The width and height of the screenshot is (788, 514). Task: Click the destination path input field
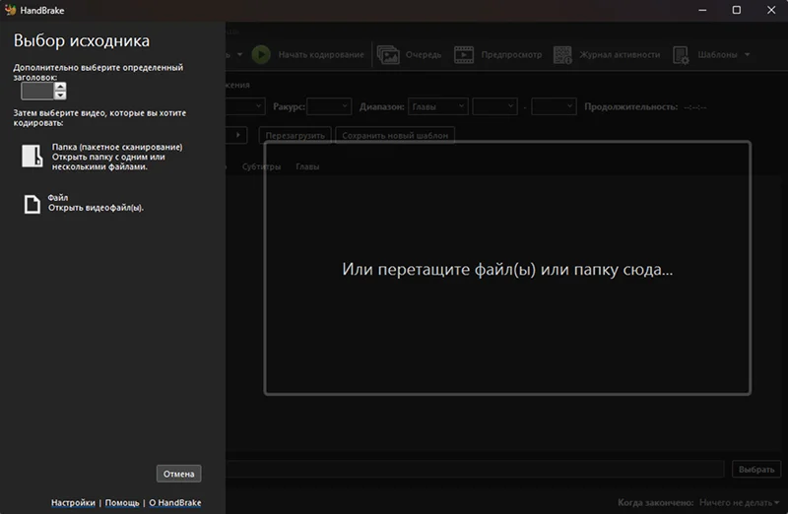(475, 469)
